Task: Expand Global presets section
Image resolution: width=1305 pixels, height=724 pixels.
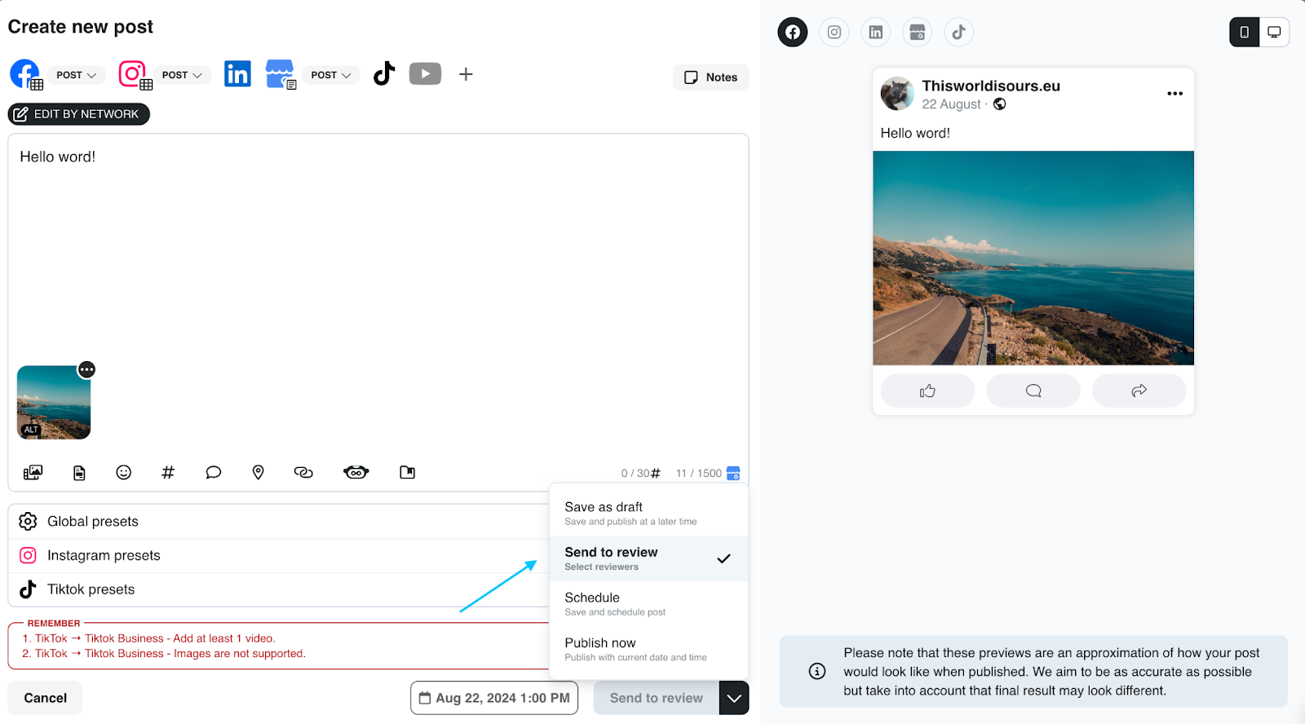Action: (279, 522)
